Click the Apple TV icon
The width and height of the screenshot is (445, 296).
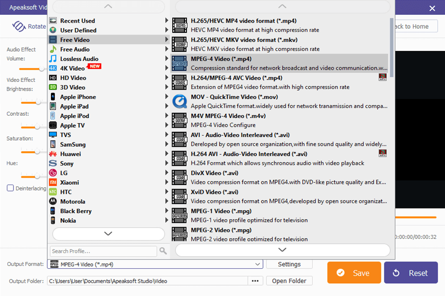click(x=53, y=125)
